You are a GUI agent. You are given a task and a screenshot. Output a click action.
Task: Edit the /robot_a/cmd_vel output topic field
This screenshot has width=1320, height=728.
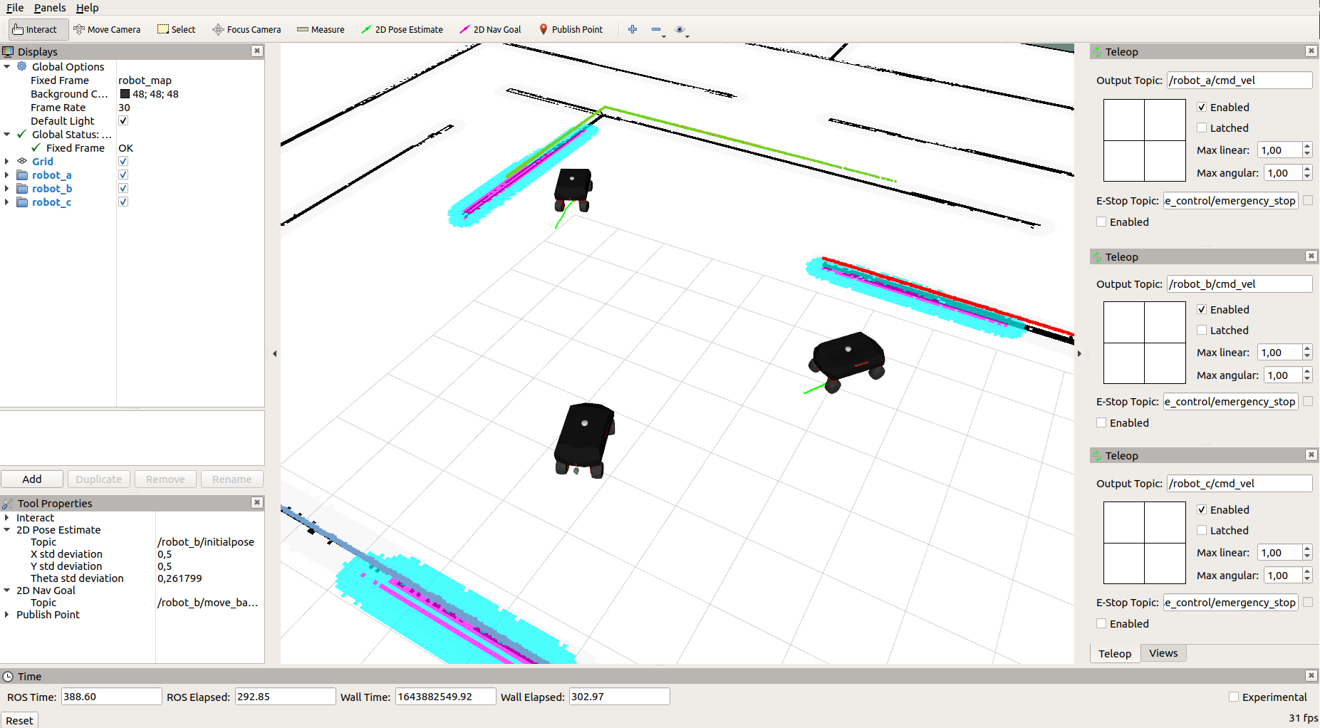[1240, 80]
